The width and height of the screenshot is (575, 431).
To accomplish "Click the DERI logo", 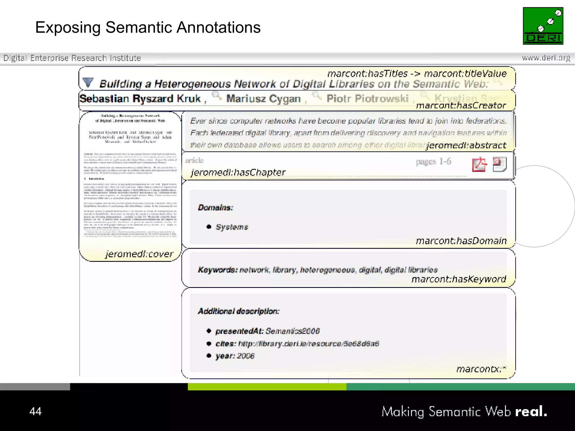I will (543, 26).
